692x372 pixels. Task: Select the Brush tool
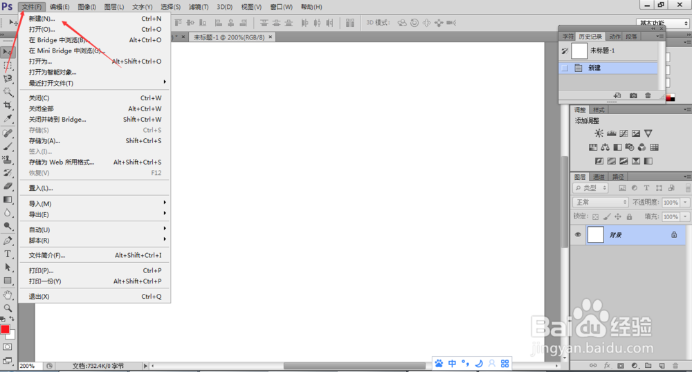(x=8, y=147)
